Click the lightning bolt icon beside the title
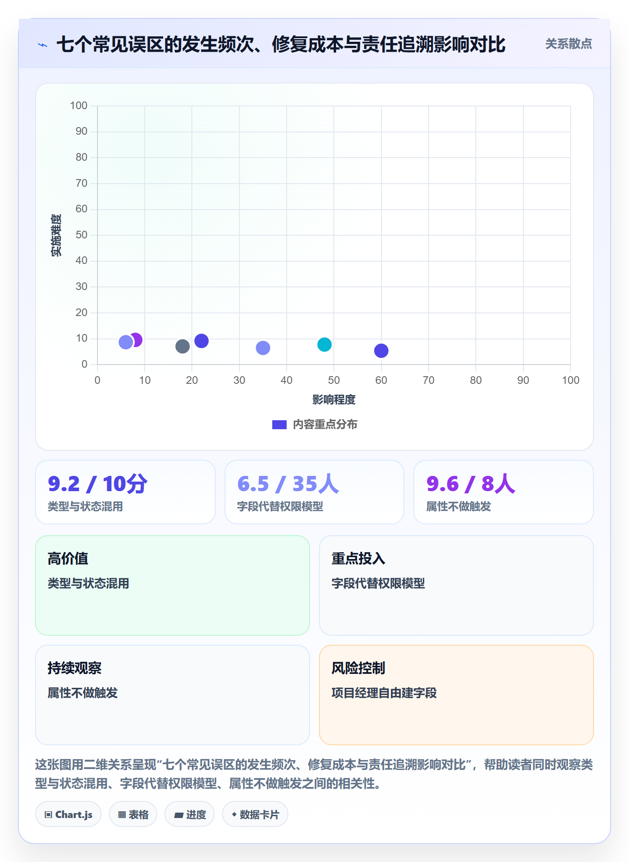 [x=43, y=45]
